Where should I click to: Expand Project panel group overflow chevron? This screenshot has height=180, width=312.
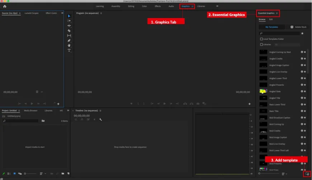[68, 110]
